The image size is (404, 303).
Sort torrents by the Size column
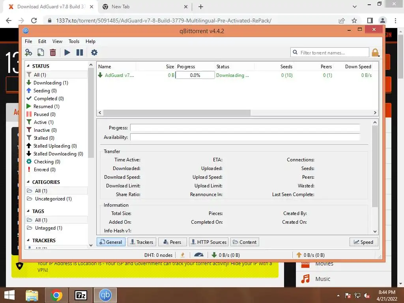(155, 66)
